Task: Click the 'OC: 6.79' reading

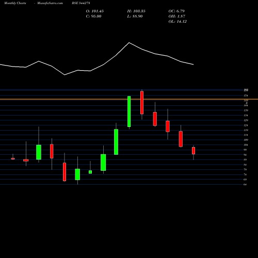Action: [x=176, y=11]
